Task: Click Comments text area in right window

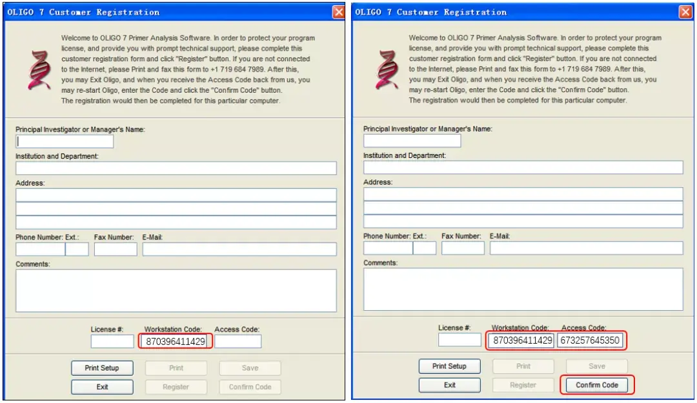Action: [523, 290]
